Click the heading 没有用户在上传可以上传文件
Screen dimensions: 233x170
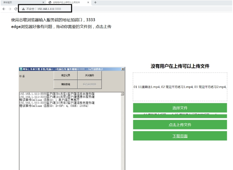tap(180, 66)
